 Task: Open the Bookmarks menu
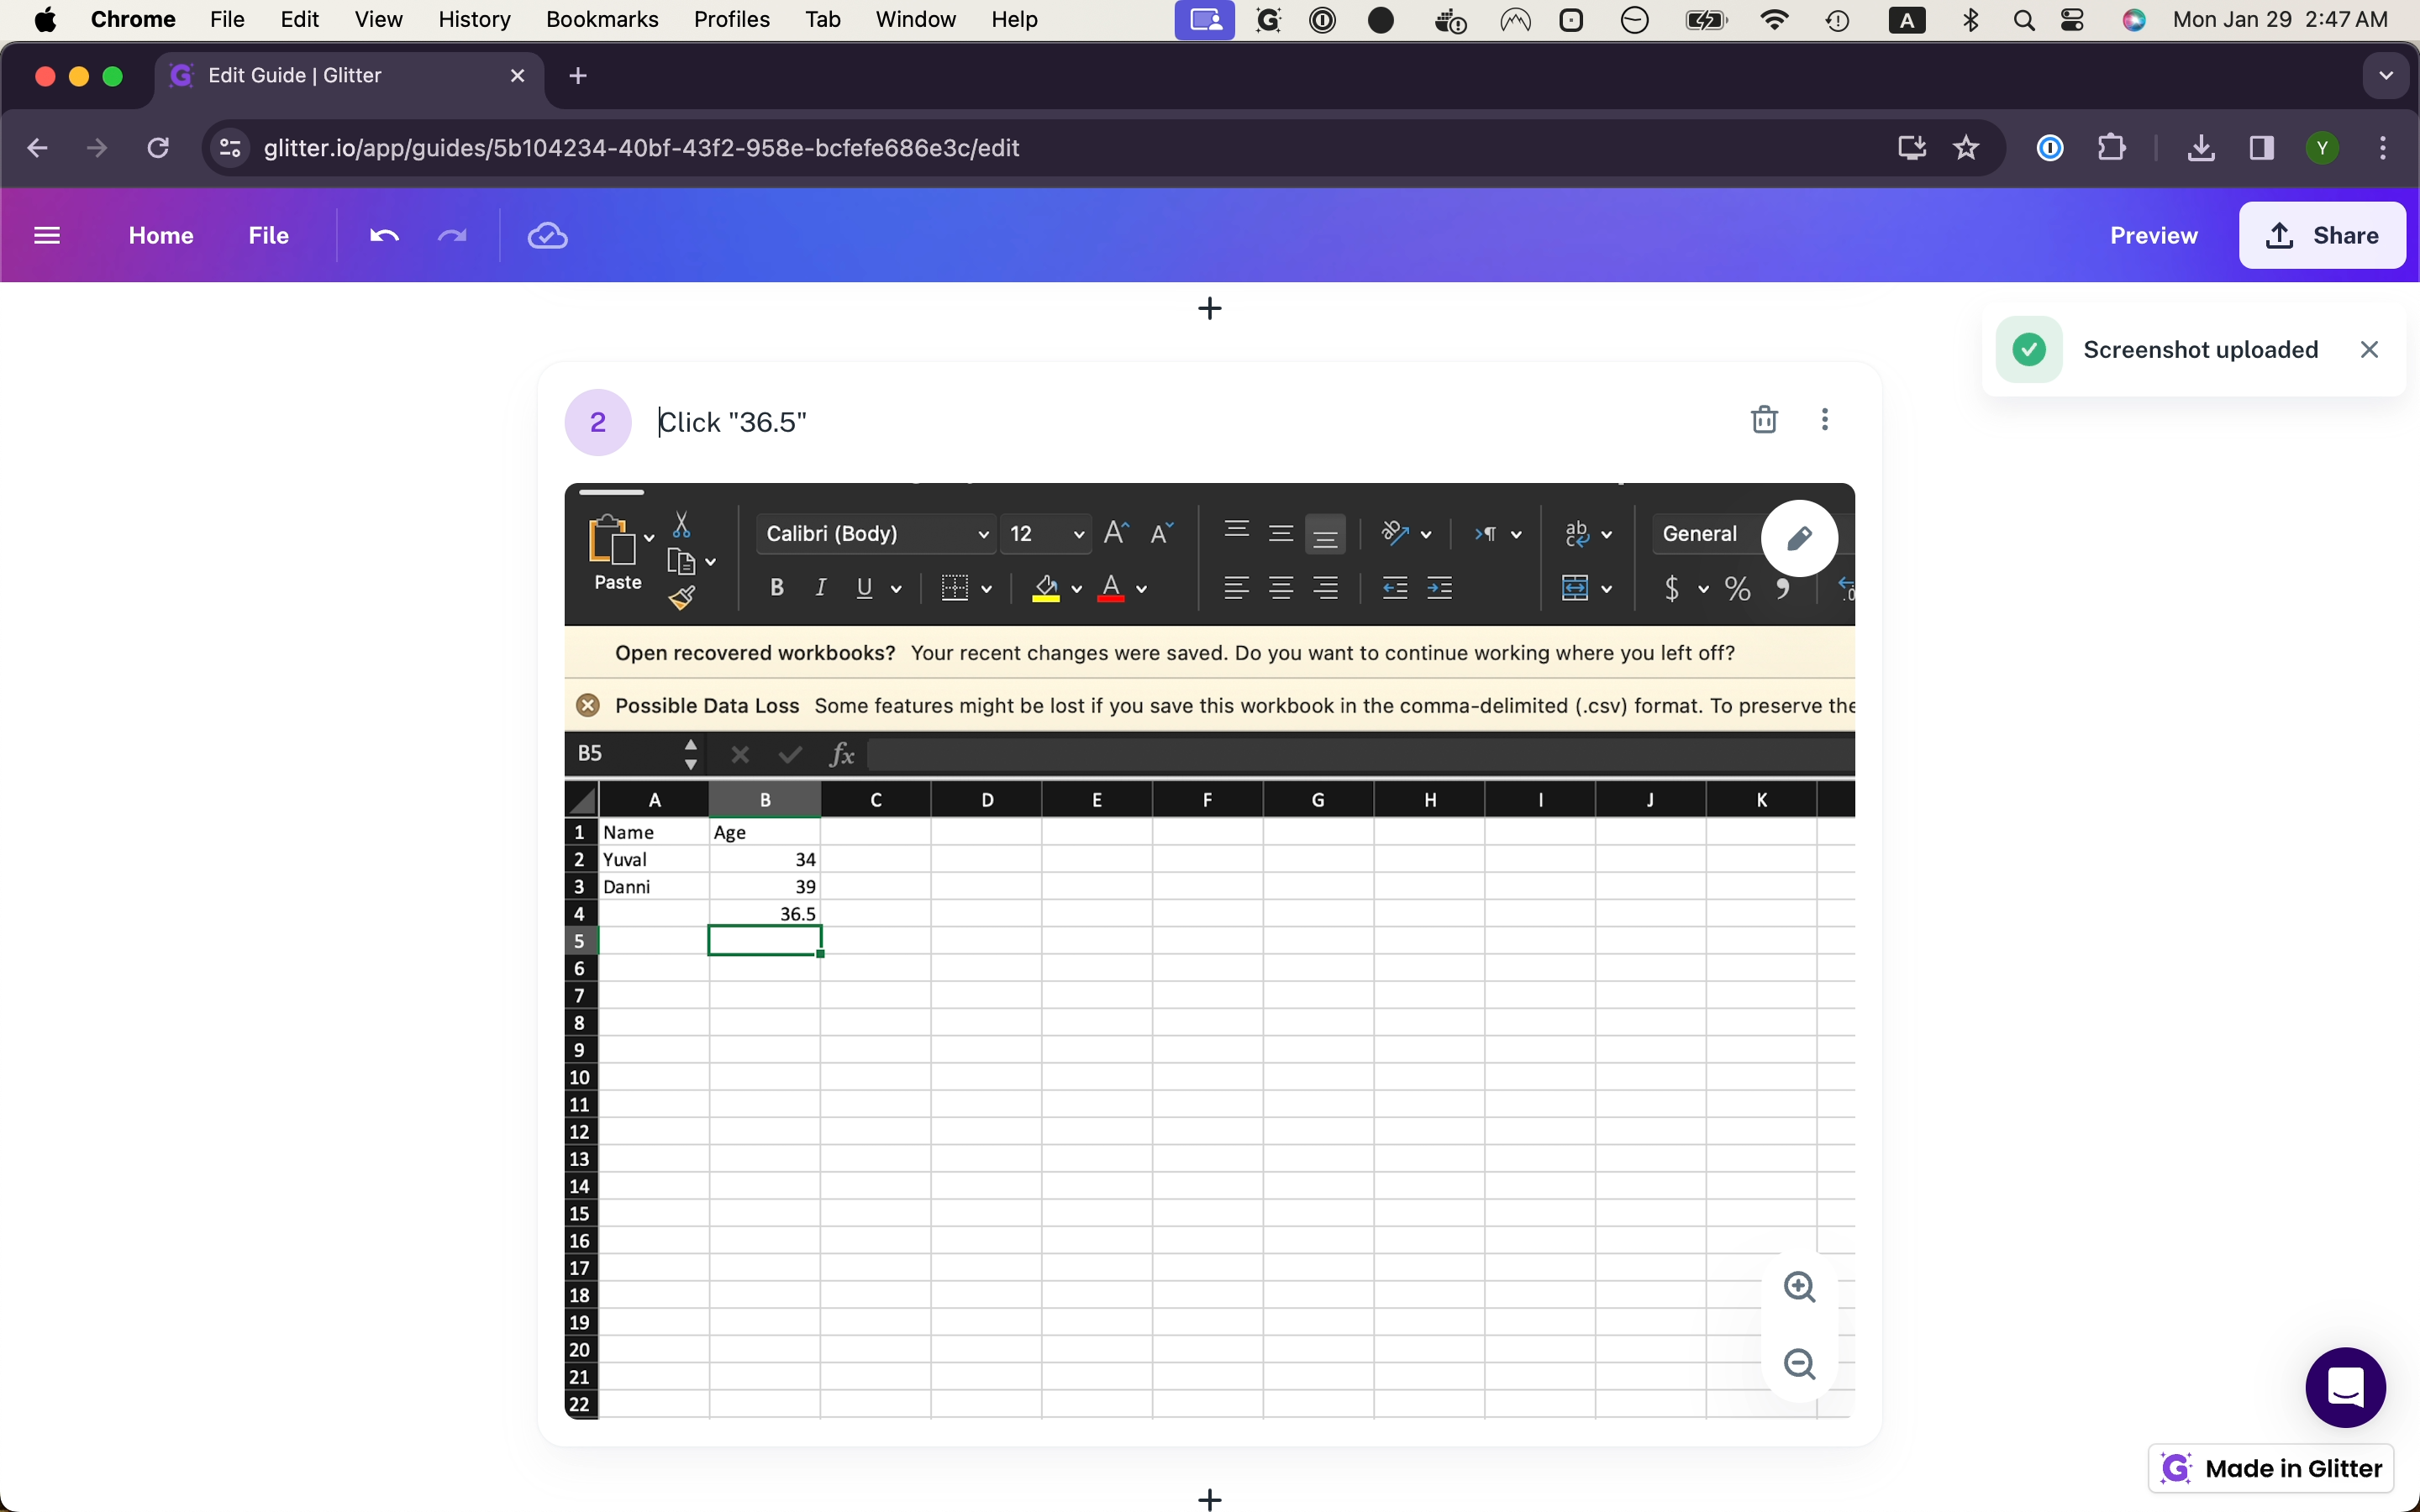tap(602, 20)
